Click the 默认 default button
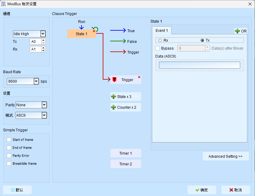This screenshot has width=255, height=196. [17, 190]
